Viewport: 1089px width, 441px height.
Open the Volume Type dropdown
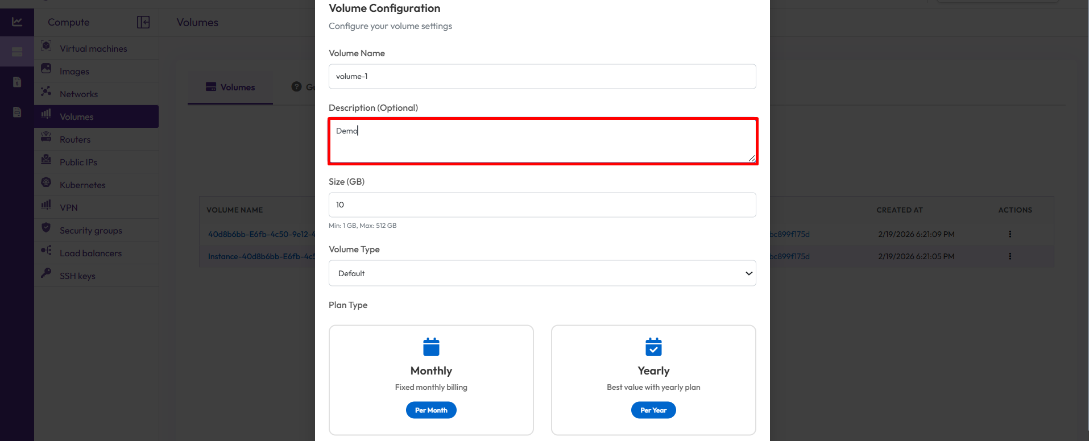point(542,273)
